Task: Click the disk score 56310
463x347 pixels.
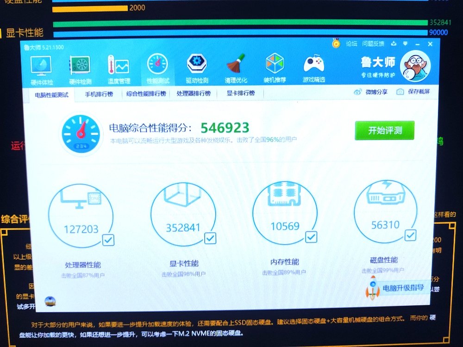Action: pyautogui.click(x=385, y=225)
